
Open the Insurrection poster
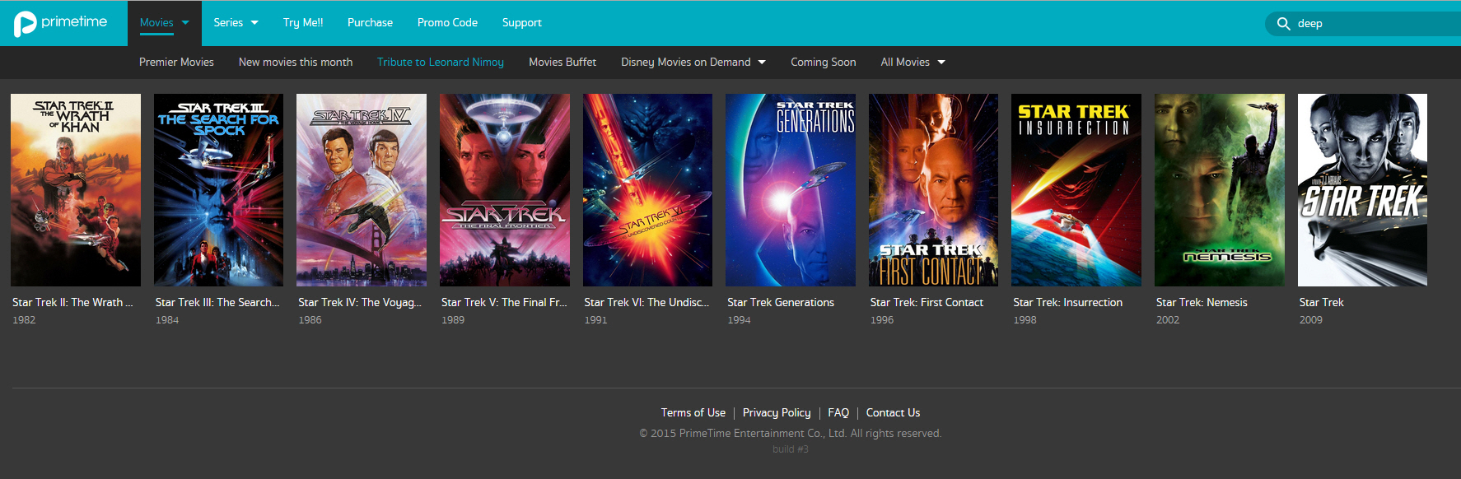[x=1076, y=190]
